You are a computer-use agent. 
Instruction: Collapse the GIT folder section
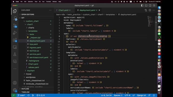pyautogui.click(x=23, y=18)
